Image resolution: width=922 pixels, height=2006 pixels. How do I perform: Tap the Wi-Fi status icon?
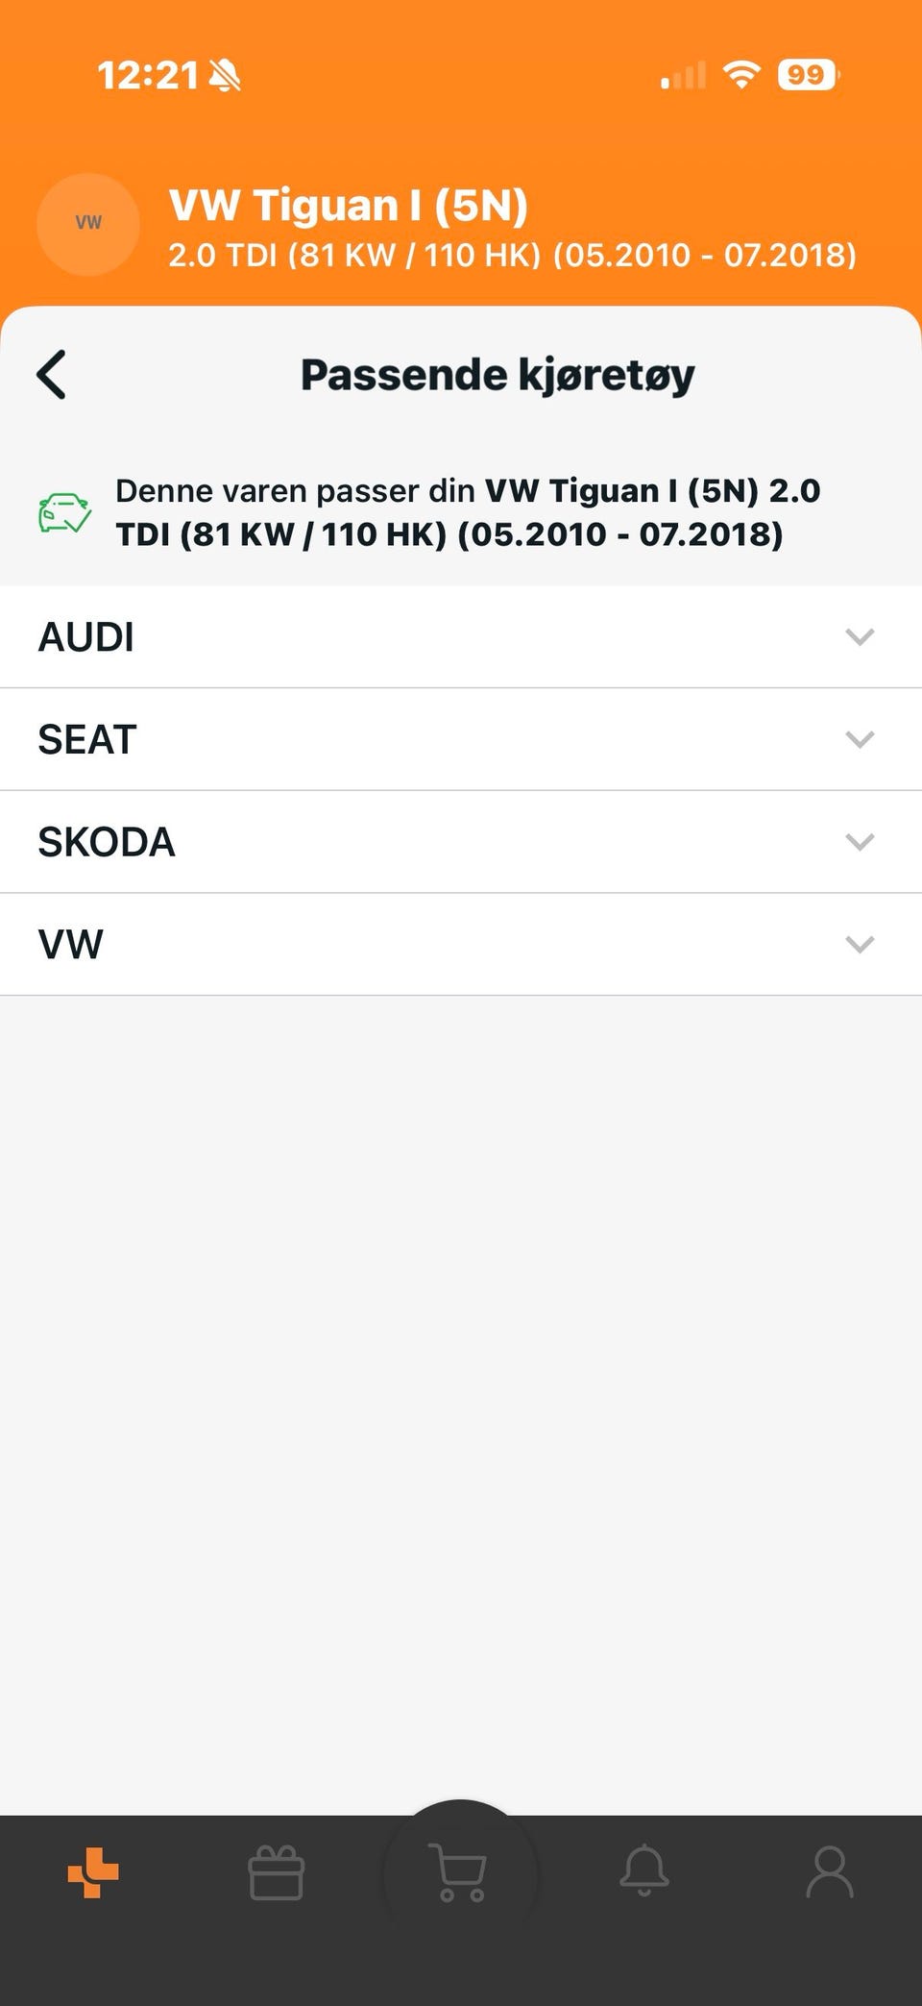(x=740, y=75)
